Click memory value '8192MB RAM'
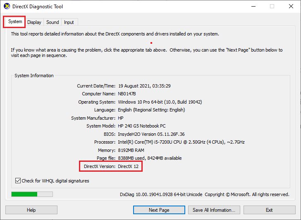Image resolution: width=301 pixels, height=220 pixels. click(131, 150)
